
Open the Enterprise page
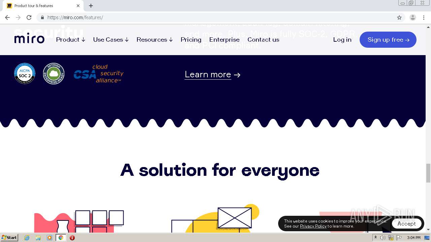point(224,40)
